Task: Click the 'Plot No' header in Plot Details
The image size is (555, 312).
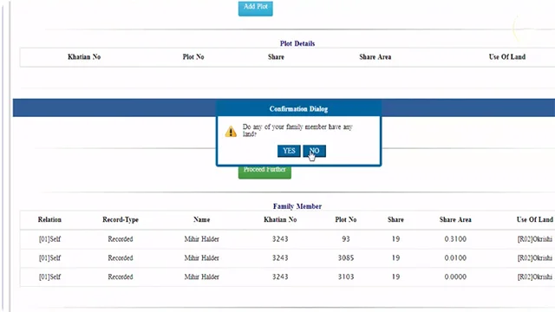Action: tap(193, 57)
